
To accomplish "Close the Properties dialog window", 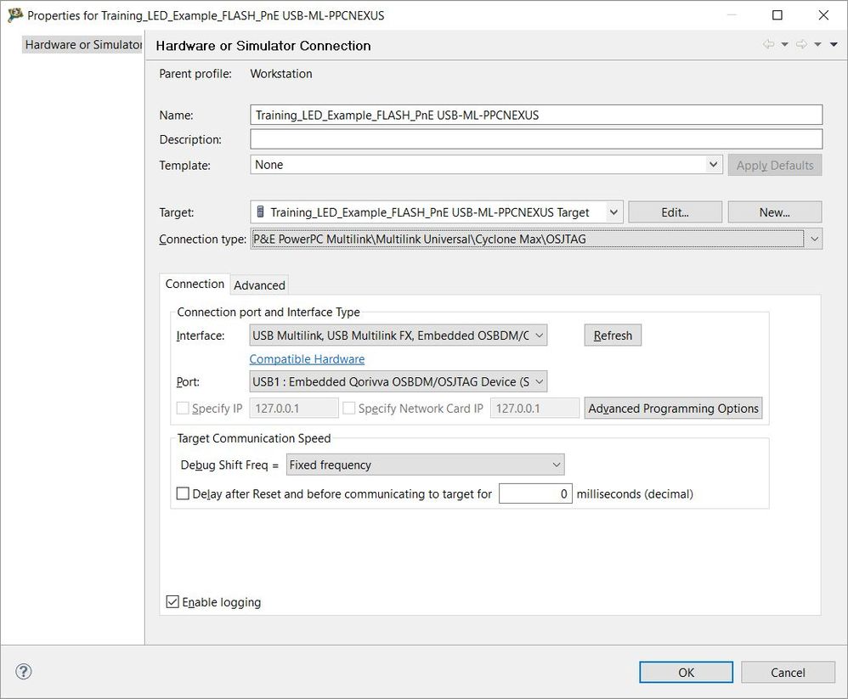I will 823,15.
